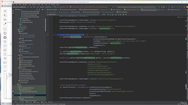Open the Window menu in Camunda Modeler
Viewport: 188px width, 105px height.
[9, 4]
